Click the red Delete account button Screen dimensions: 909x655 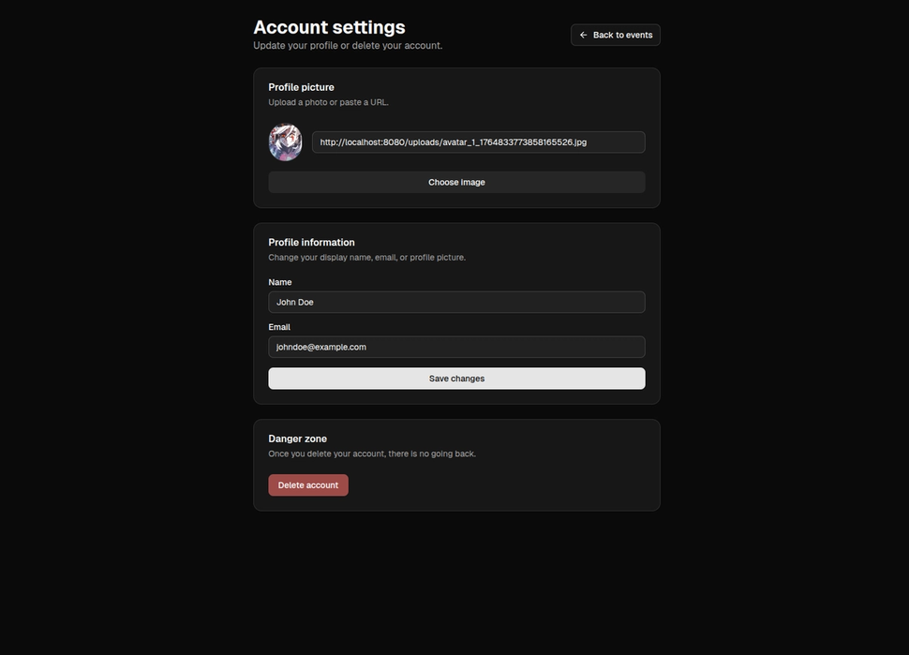(307, 485)
